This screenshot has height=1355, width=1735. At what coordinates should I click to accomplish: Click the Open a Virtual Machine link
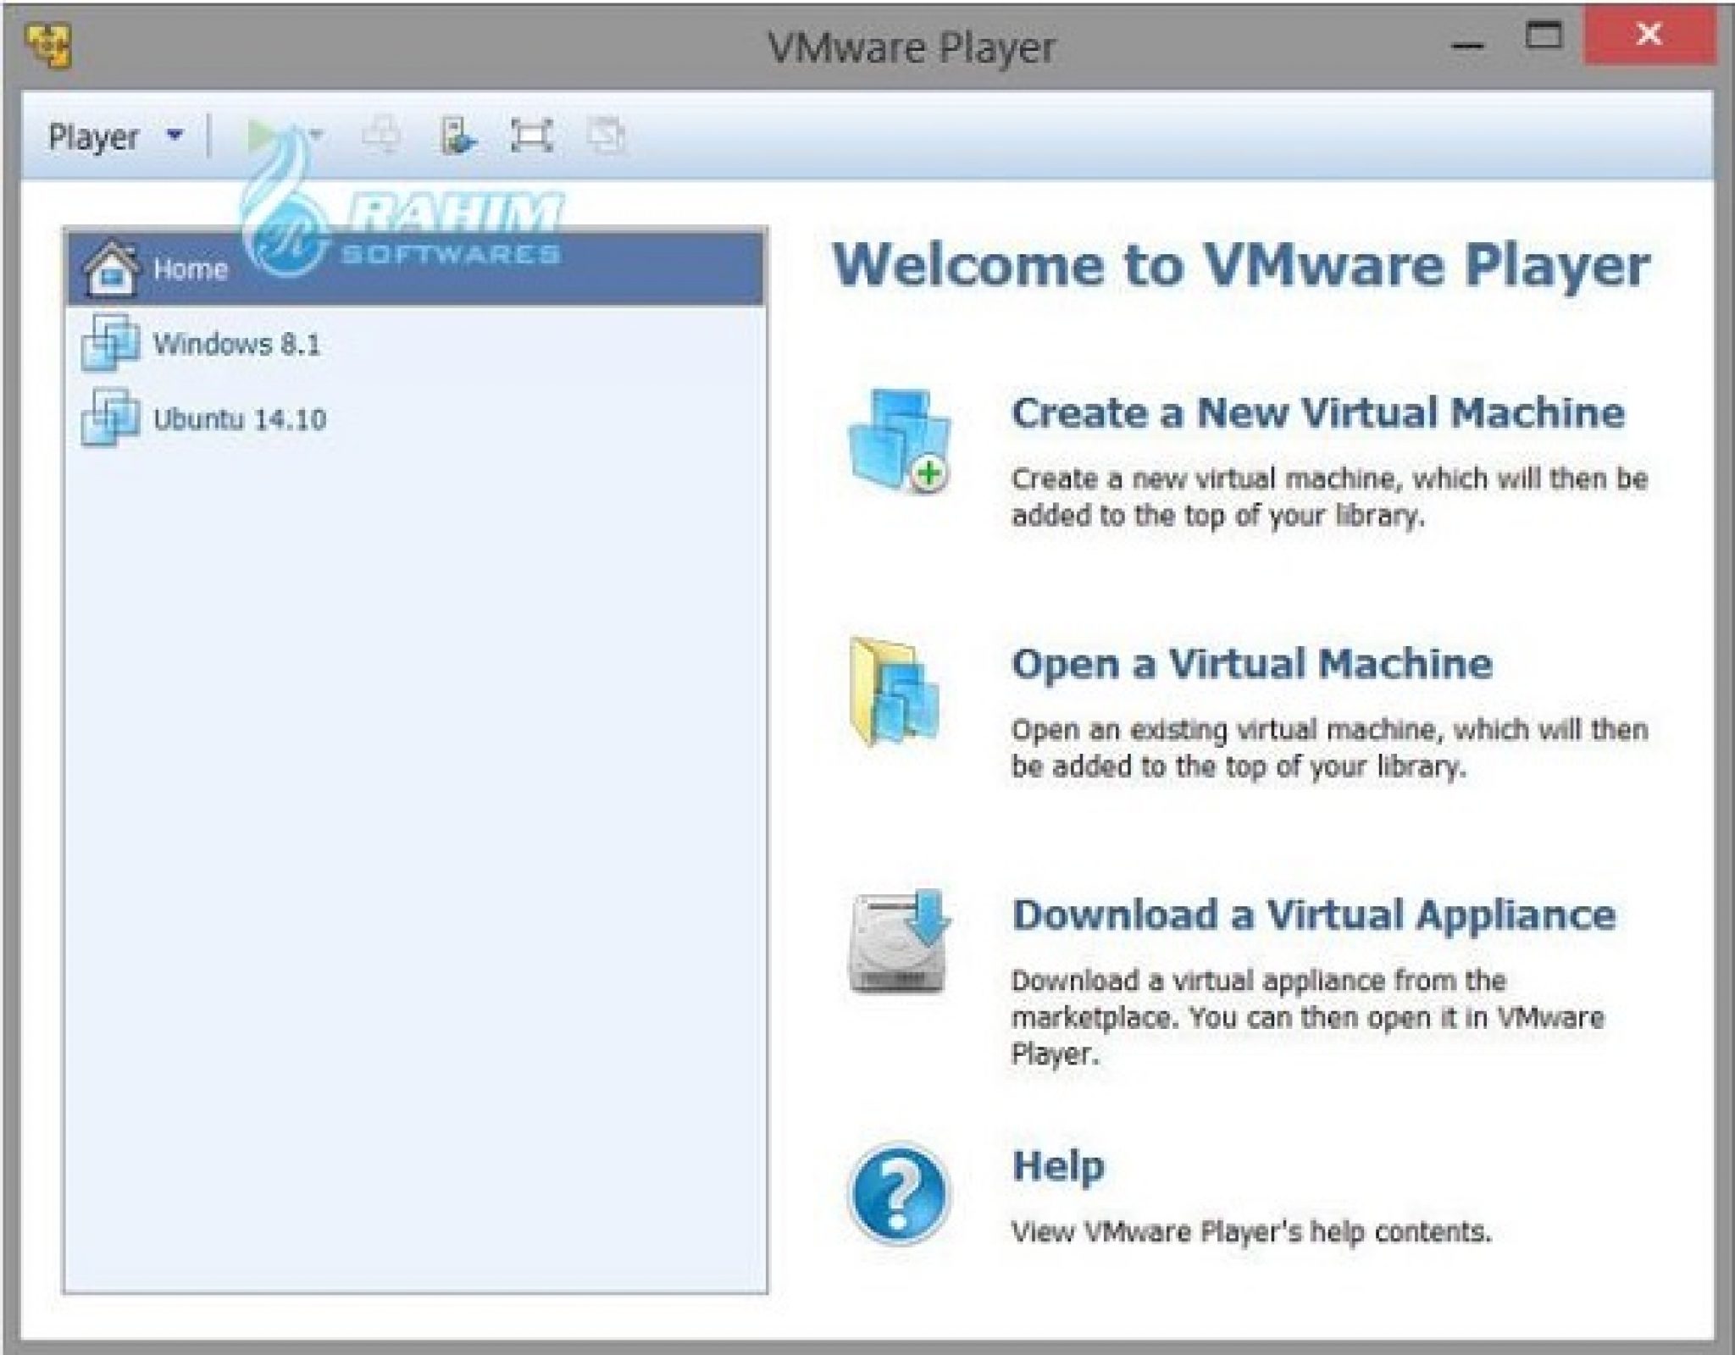click(x=1251, y=664)
